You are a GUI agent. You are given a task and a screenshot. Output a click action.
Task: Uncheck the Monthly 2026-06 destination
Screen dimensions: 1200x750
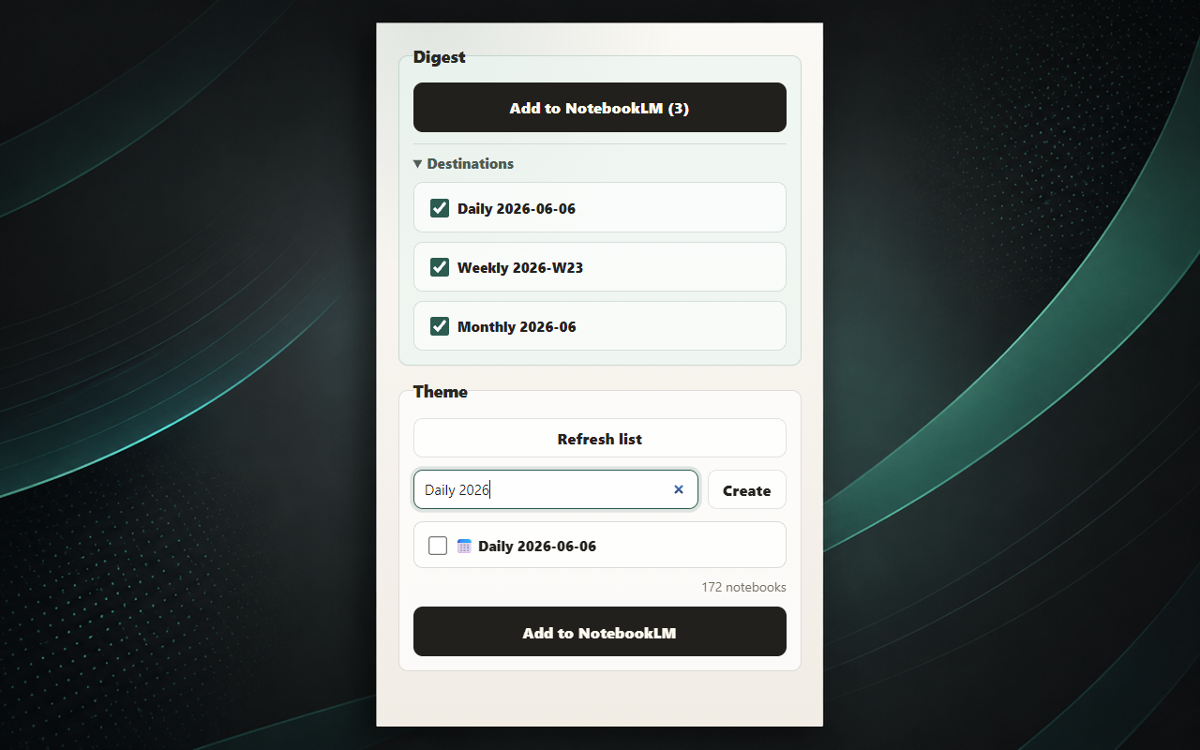440,326
